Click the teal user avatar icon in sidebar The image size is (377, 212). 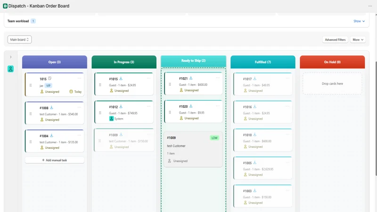coord(10,69)
